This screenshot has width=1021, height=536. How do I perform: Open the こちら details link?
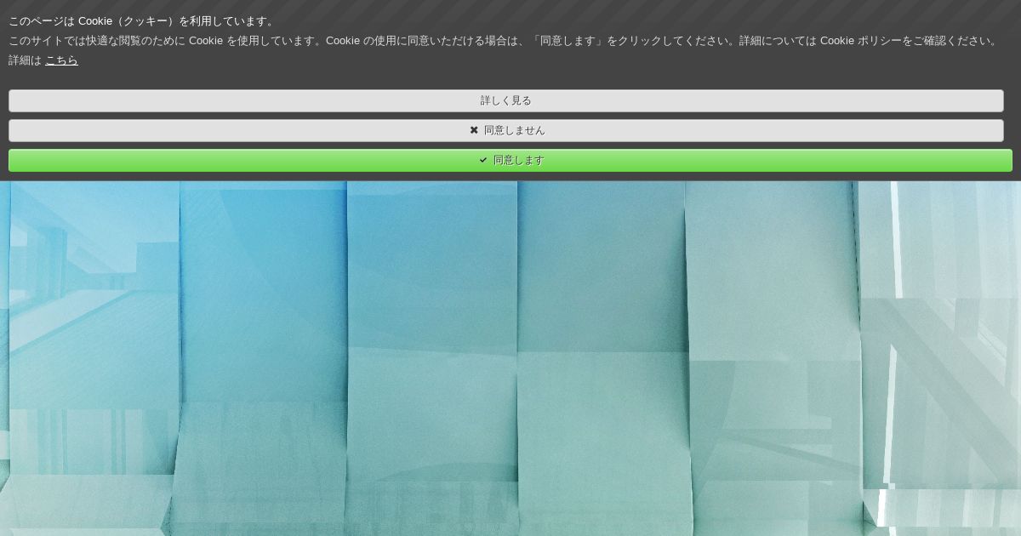[x=61, y=60]
